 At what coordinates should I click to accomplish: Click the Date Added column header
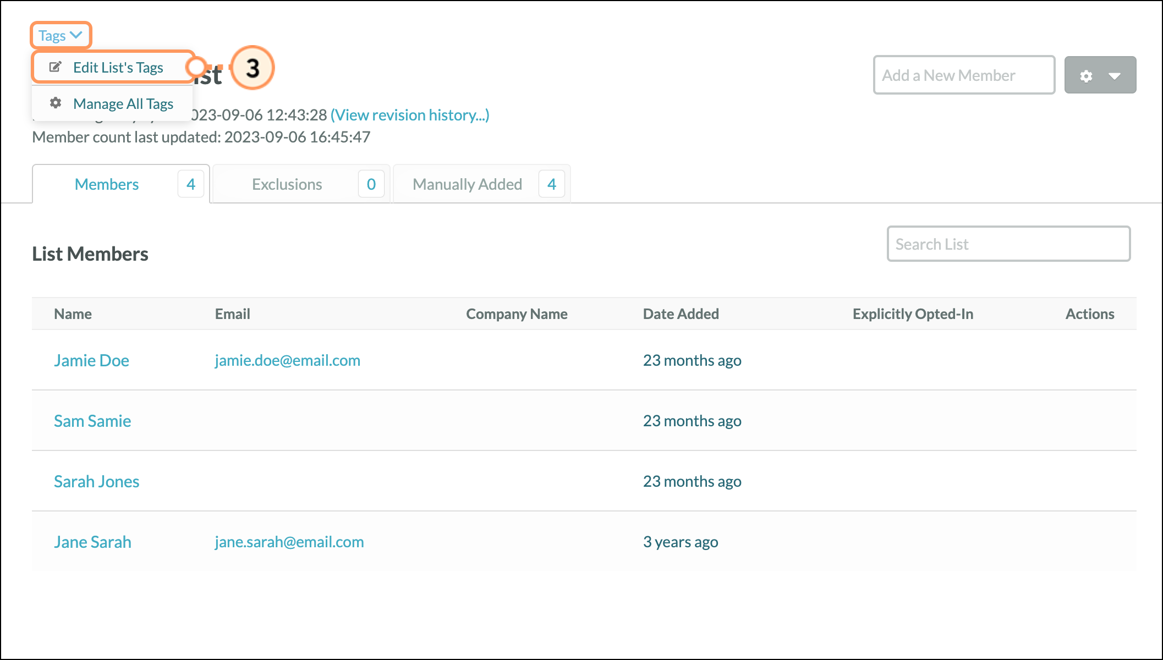click(681, 314)
